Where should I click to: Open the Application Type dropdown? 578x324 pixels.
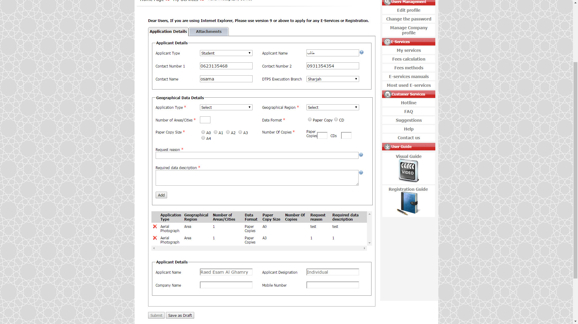coord(226,108)
